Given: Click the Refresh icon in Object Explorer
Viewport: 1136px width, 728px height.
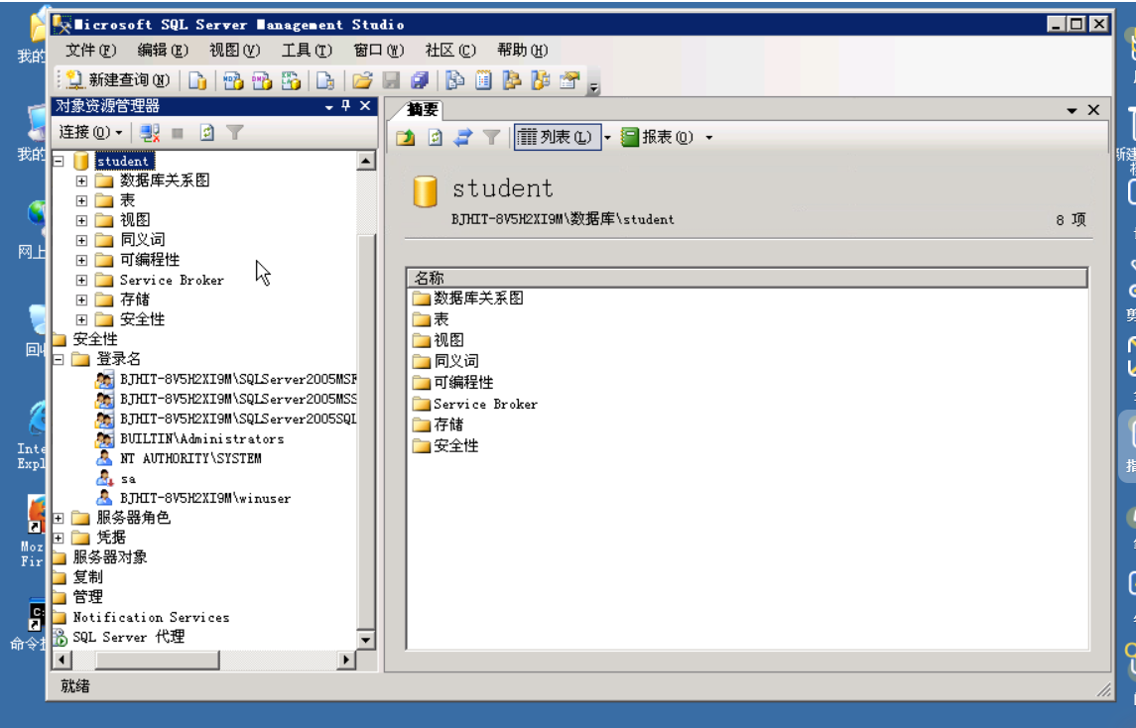Looking at the screenshot, I should [207, 133].
